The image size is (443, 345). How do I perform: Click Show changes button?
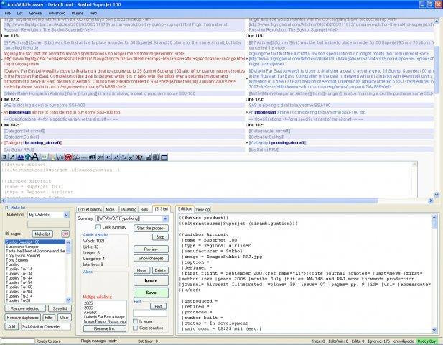click(x=151, y=258)
